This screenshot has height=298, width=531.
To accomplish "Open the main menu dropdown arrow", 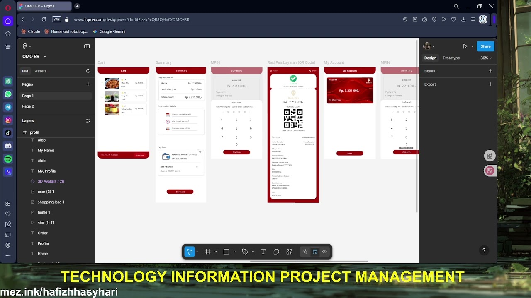I will coord(30,46).
